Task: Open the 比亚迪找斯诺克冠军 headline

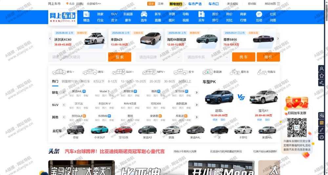Action: [114, 151]
